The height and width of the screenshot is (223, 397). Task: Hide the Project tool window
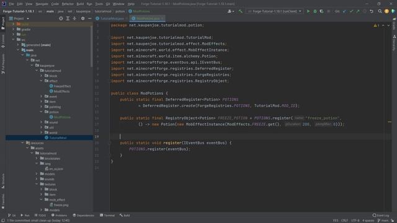[x=89, y=19]
